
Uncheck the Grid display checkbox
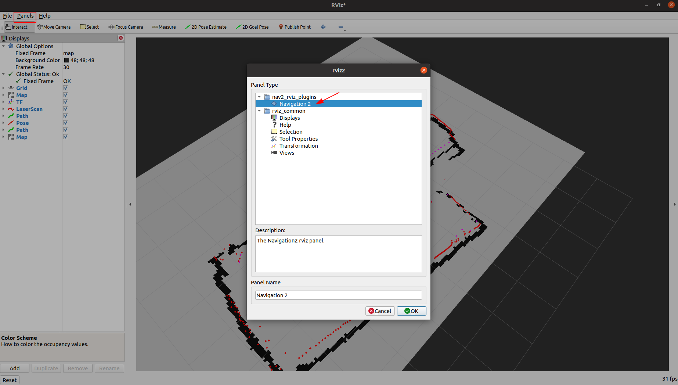[66, 88]
